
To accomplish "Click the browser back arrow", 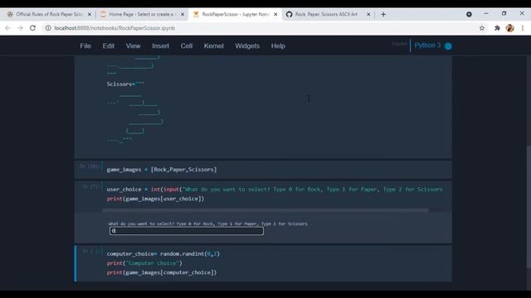I will coord(7,28).
